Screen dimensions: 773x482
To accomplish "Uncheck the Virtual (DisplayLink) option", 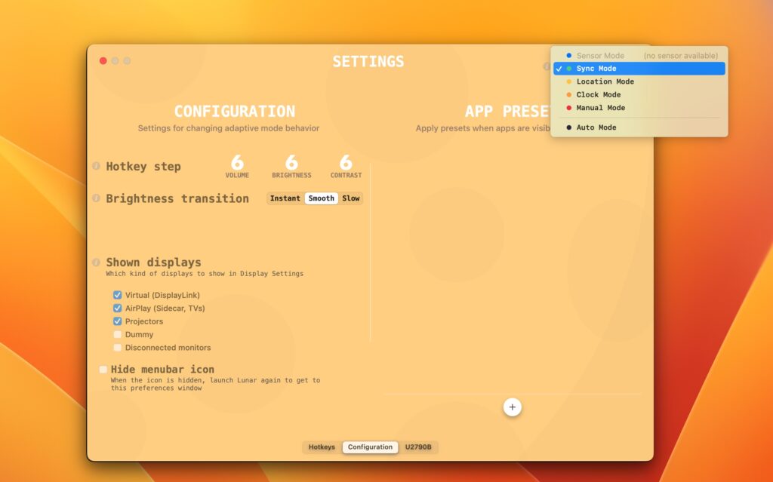I will point(118,295).
